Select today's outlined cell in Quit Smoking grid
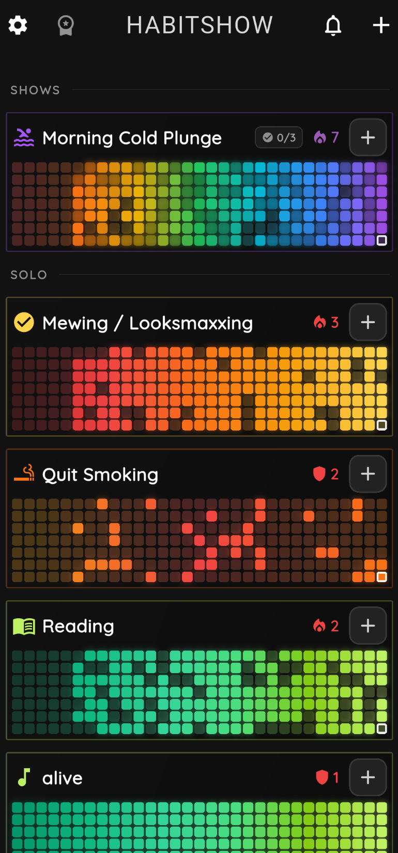This screenshot has height=853, width=398. pos(382,577)
